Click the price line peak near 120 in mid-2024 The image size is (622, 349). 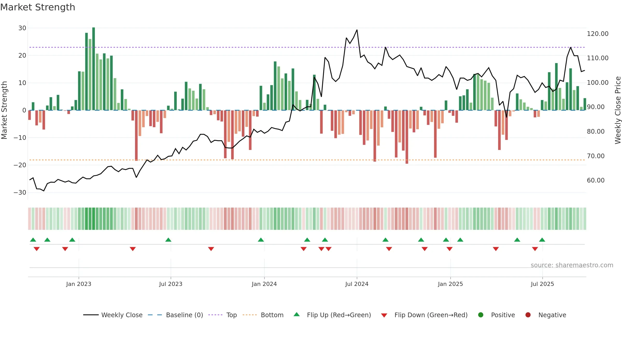(x=357, y=30)
